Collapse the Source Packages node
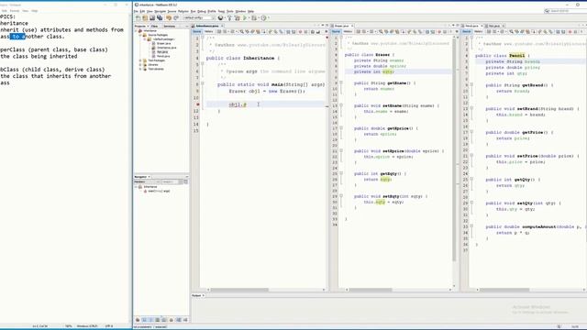 140,35
